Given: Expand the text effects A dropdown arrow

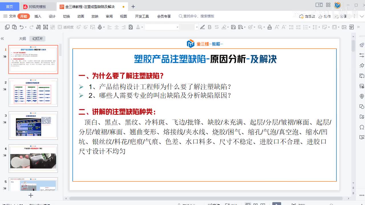Looking at the screenshot, I should (x=104, y=27).
